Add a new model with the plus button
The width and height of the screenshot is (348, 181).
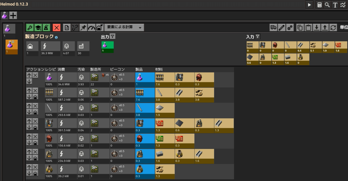click(x=13, y=15)
